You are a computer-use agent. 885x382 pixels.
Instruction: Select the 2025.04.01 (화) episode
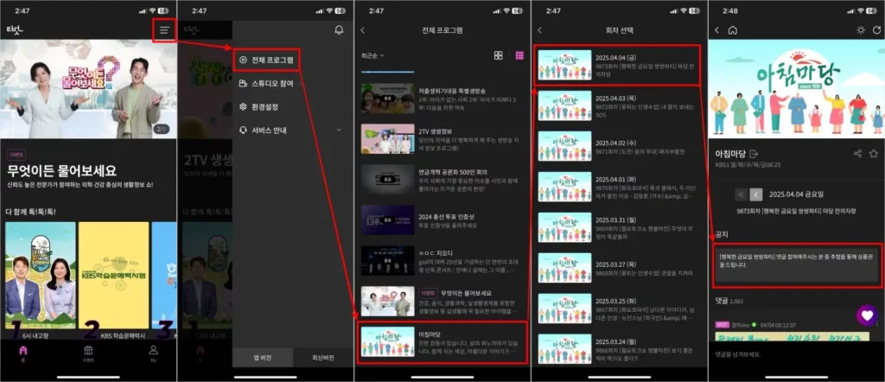[x=617, y=187]
